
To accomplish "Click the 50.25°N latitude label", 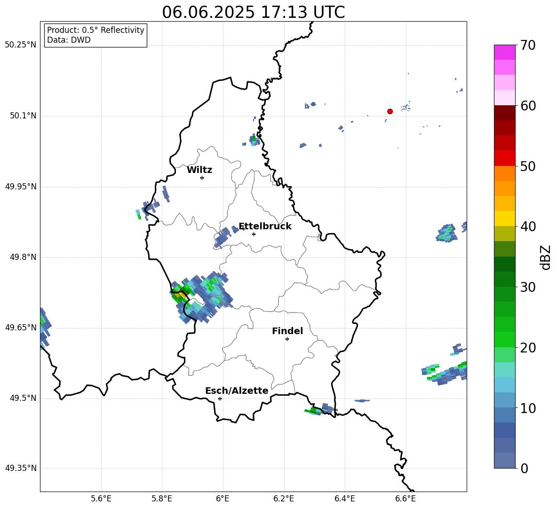I will tap(21, 45).
